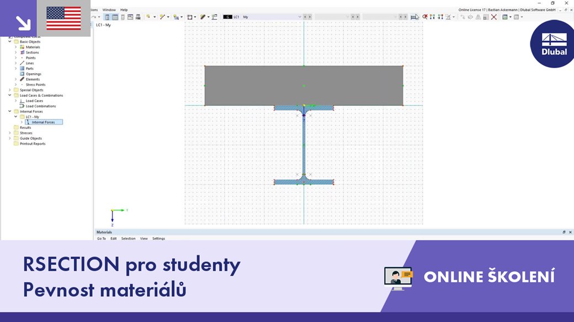Select Results folder in navigator
574x322 pixels.
pos(25,127)
